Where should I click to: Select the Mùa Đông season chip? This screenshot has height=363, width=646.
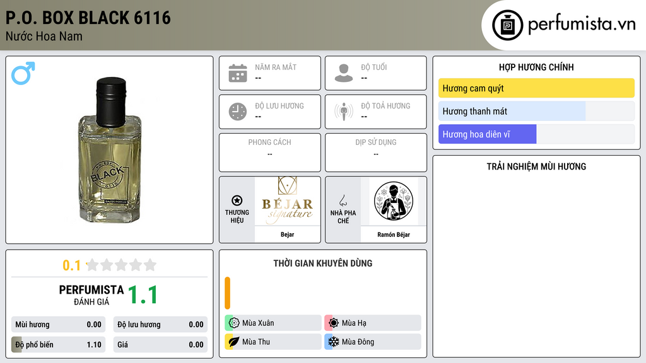(373, 342)
